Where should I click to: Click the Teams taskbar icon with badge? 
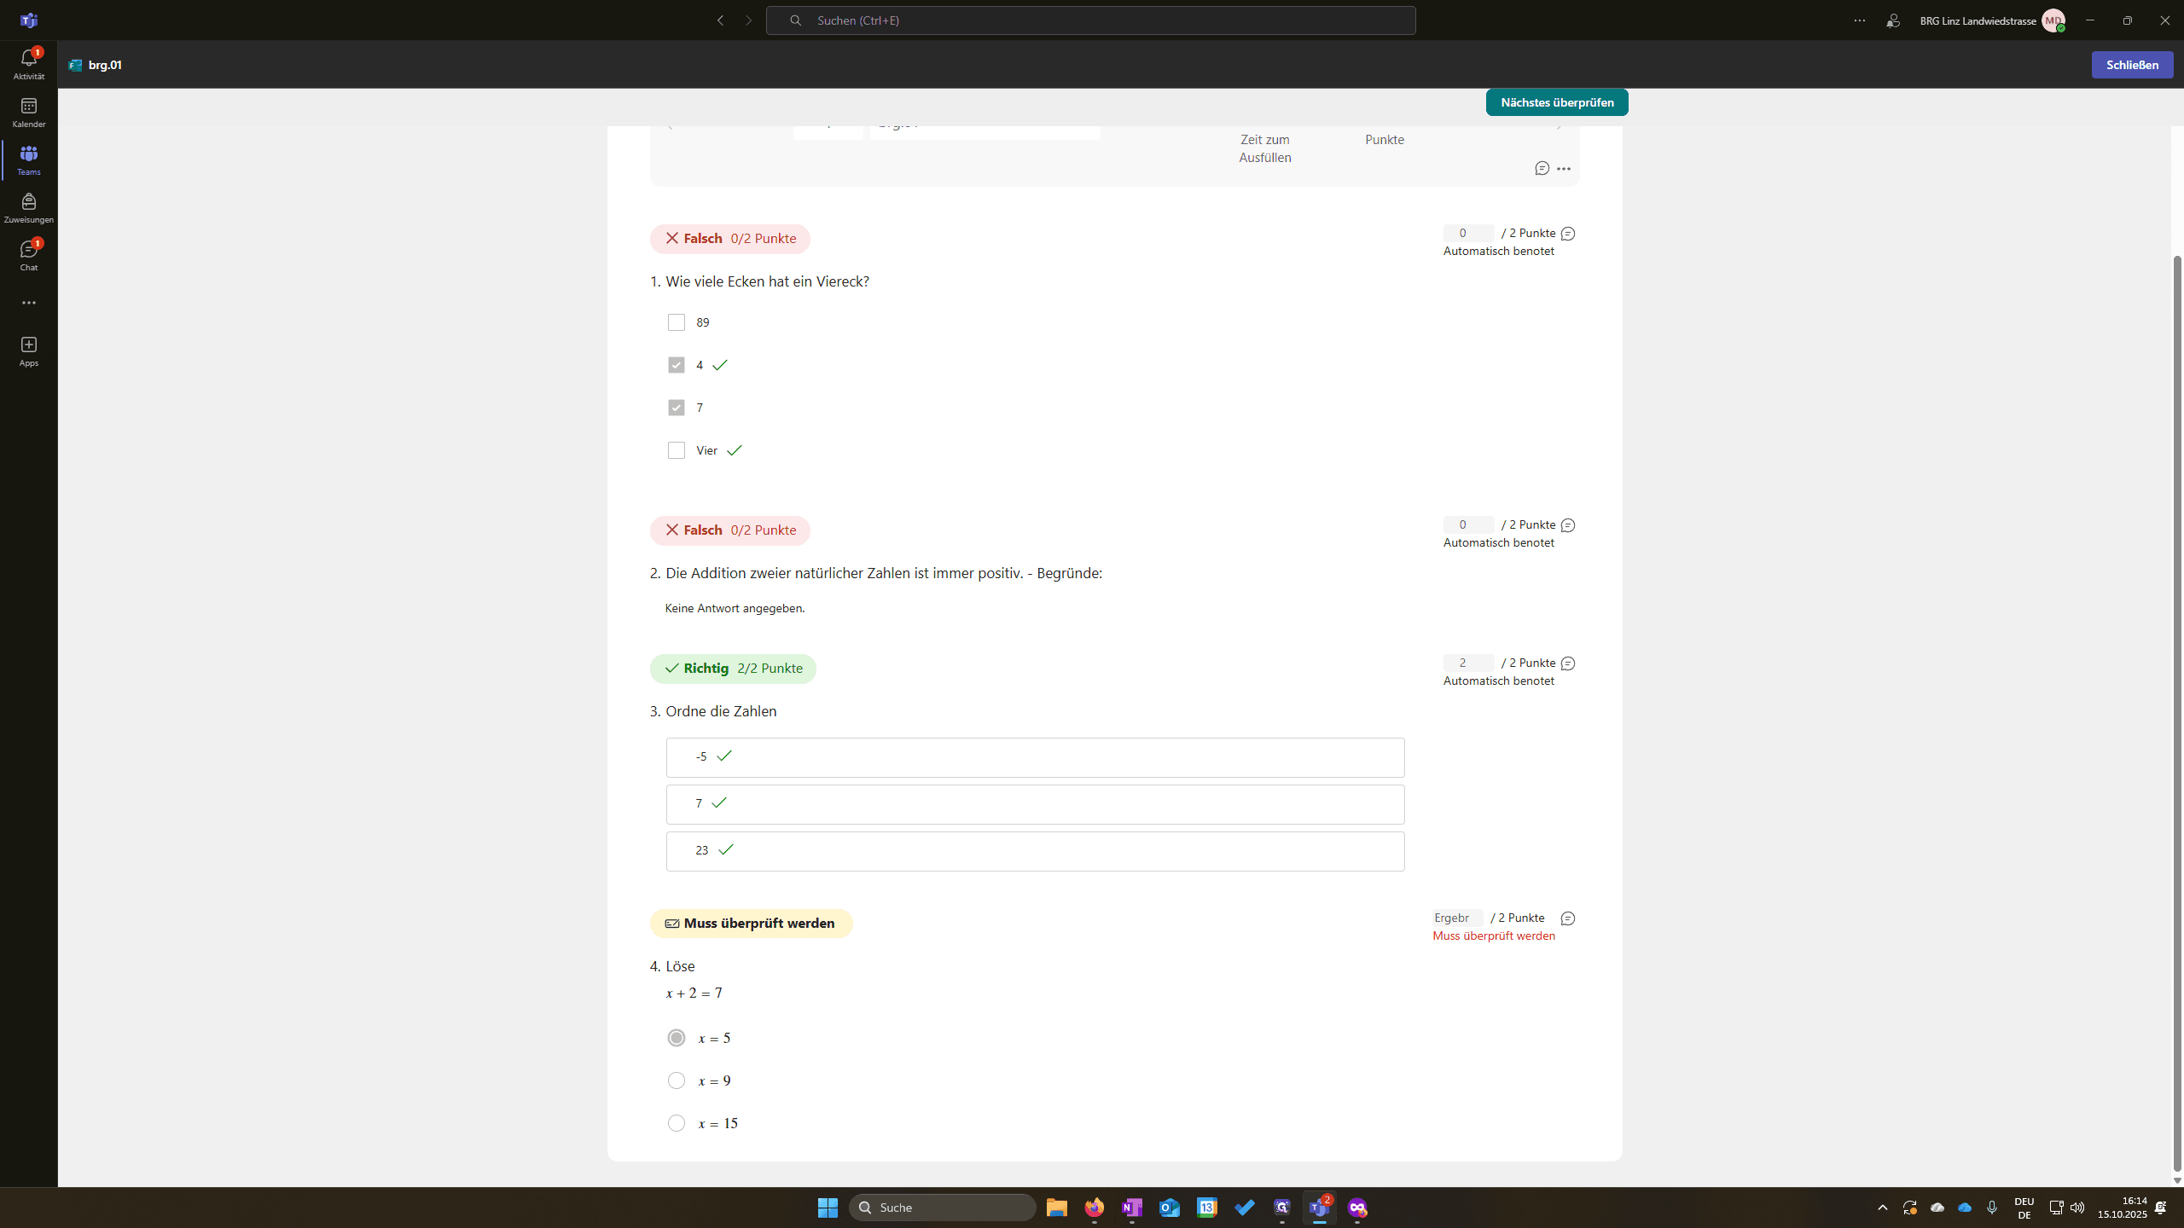point(1320,1208)
